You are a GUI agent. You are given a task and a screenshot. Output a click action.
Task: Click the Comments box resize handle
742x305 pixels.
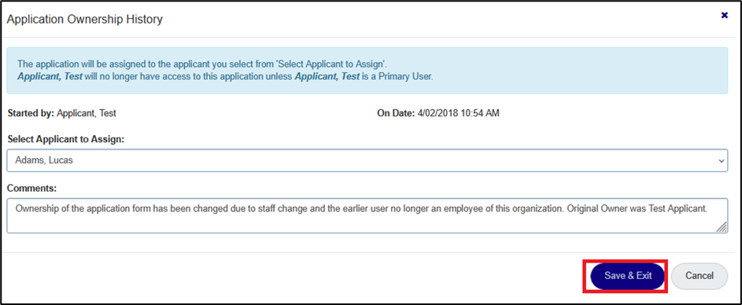[x=722, y=227]
